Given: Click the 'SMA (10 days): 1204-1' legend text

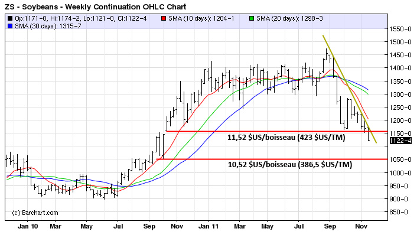Looking at the screenshot, I should [x=201, y=19].
